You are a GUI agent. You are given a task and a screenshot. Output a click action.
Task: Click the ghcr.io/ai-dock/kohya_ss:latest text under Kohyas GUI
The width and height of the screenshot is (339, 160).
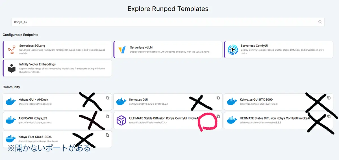coord(35,104)
